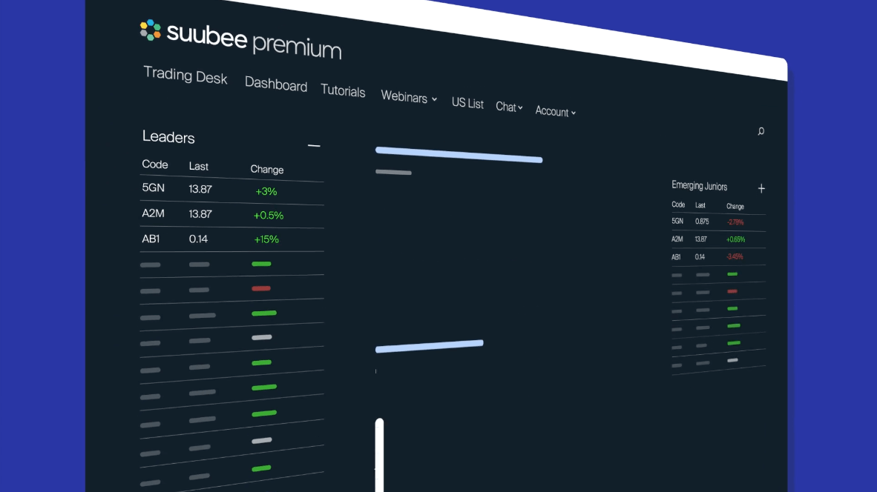Sort Leaders by Change column header
Image resolution: width=877 pixels, height=492 pixels.
267,169
